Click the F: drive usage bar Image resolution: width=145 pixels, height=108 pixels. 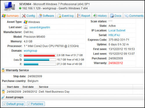coord(40,64)
